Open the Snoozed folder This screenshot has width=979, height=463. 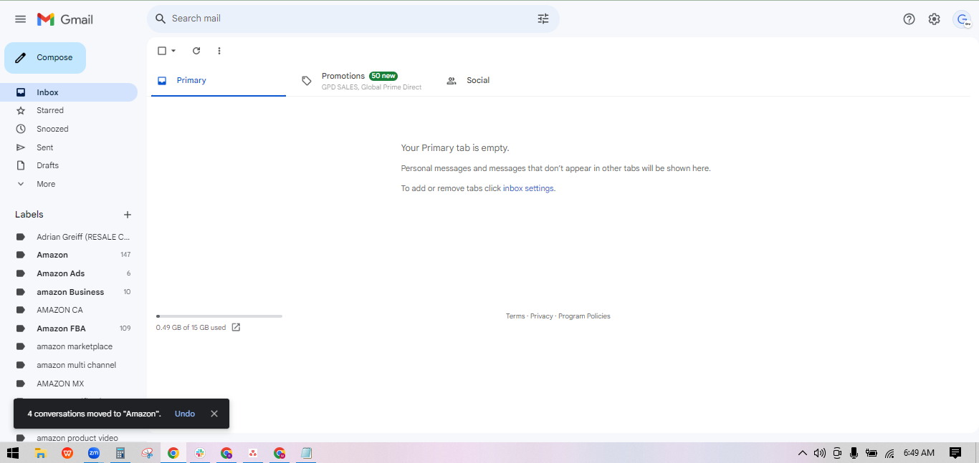[69, 129]
